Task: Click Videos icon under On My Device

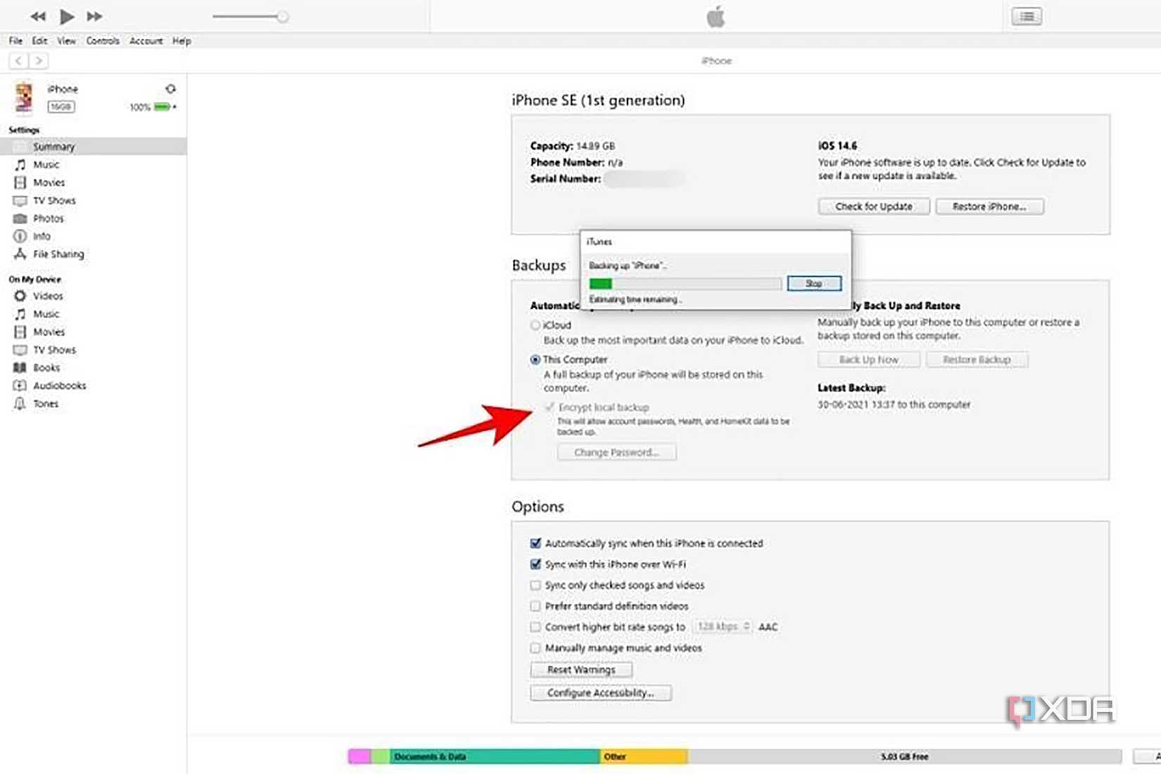Action: (20, 296)
